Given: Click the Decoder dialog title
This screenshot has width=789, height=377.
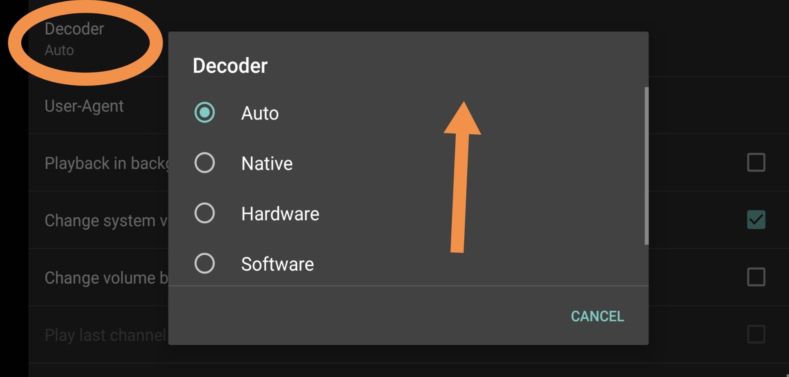Looking at the screenshot, I should click(230, 65).
